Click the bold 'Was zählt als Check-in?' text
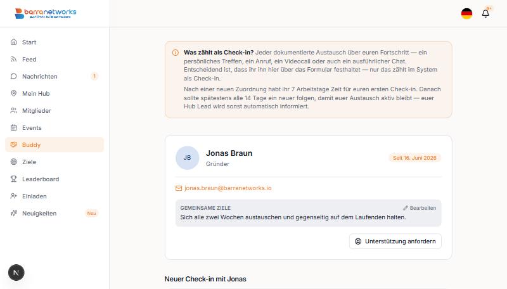This screenshot has width=507, height=289. click(219, 53)
